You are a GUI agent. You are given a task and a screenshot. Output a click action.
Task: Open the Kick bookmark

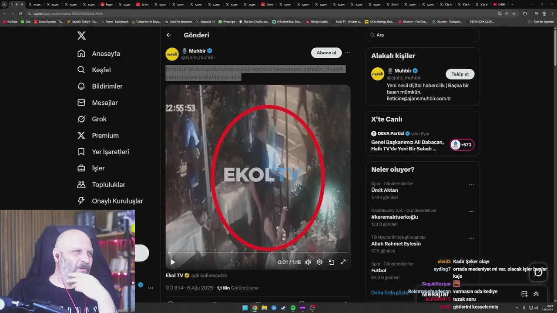point(26,21)
